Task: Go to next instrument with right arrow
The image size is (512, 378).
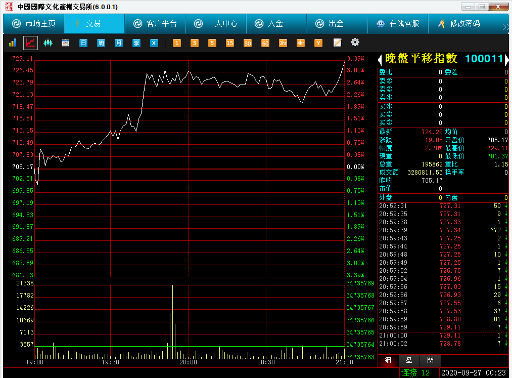Action: click(506, 60)
